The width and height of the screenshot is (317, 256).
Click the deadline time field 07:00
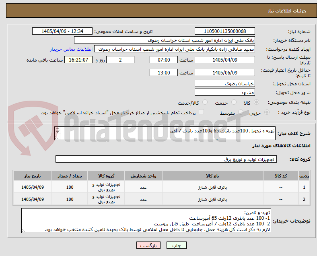pos(164,60)
